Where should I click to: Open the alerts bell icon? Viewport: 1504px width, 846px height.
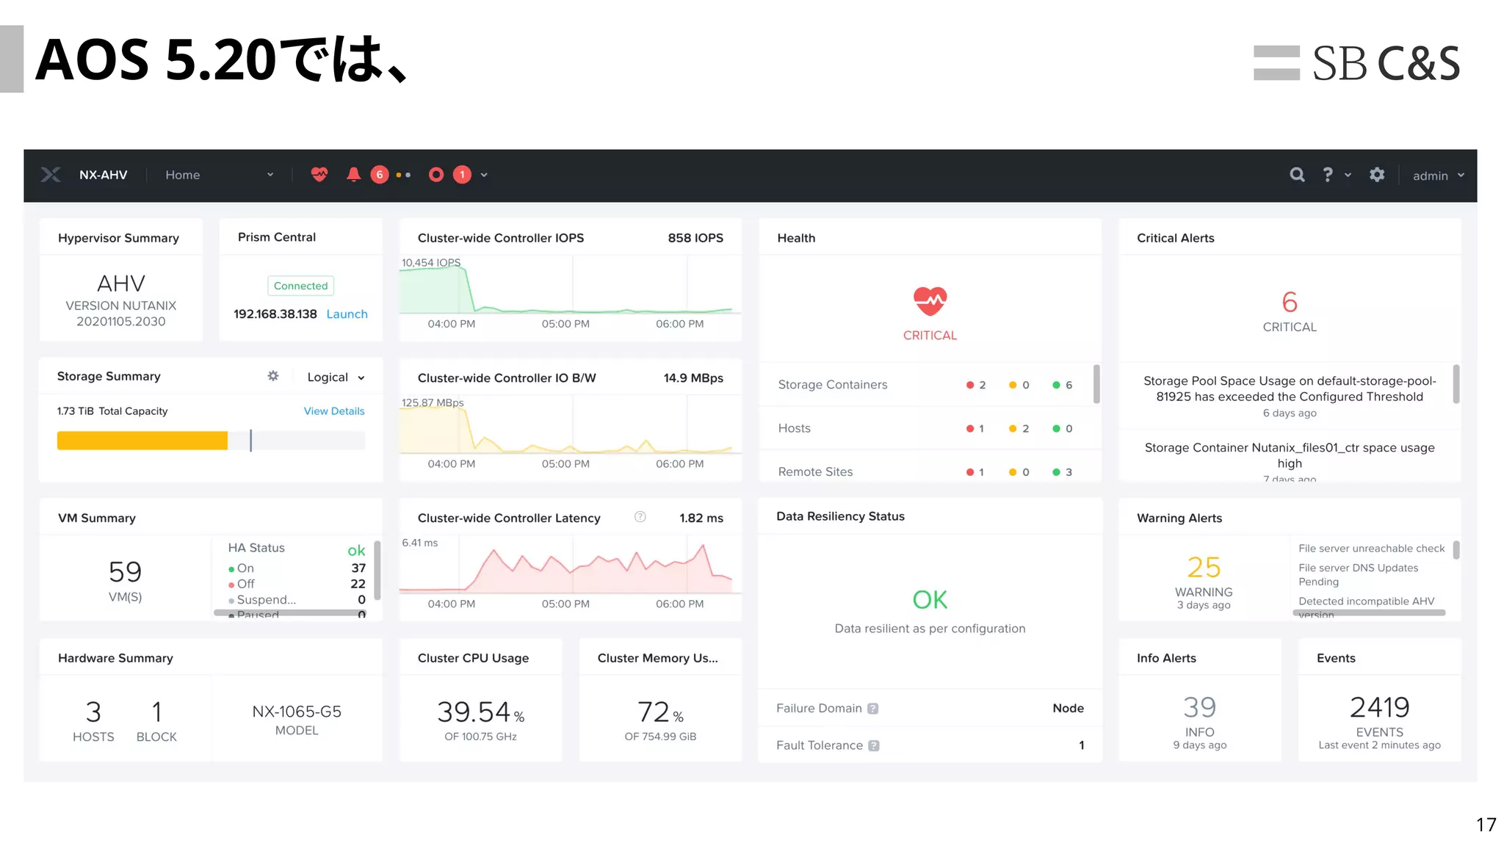click(353, 175)
